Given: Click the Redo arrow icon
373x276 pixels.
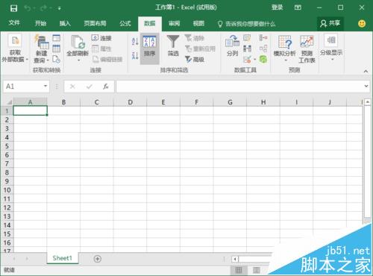Looking at the screenshot, I should coord(44,8).
